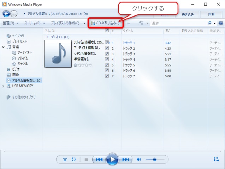Switch to Now Playing mode icon
This screenshot has width=225, height=169.
click(x=217, y=159)
